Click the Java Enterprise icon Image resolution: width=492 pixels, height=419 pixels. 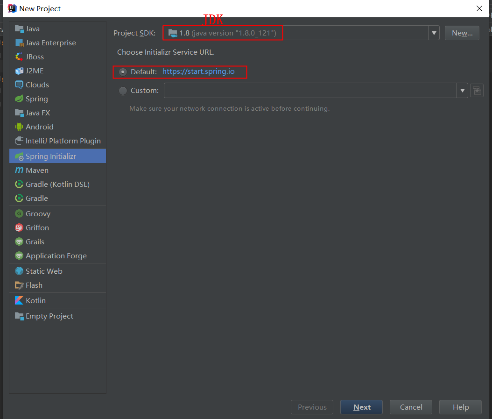(19, 43)
